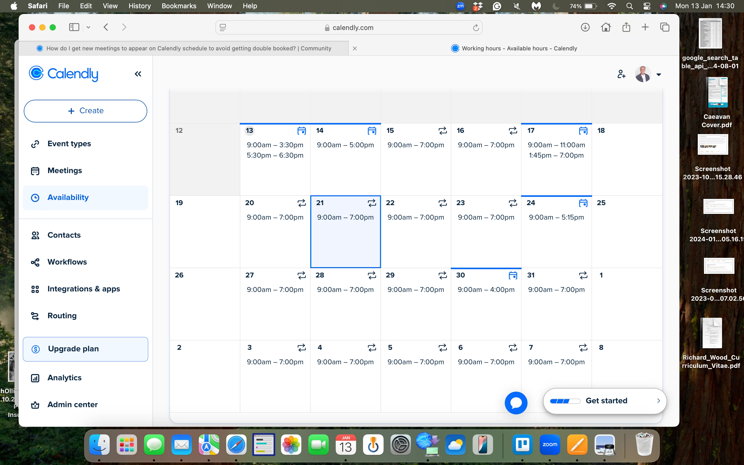Open Event types in the sidebar
This screenshot has height=465, width=744.
tap(69, 144)
